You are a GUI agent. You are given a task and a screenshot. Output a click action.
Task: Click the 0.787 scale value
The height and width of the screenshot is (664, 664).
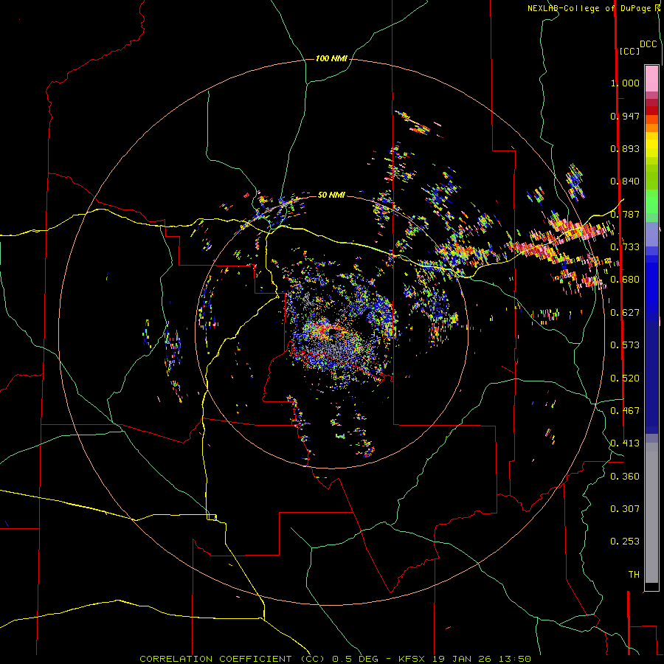point(625,214)
